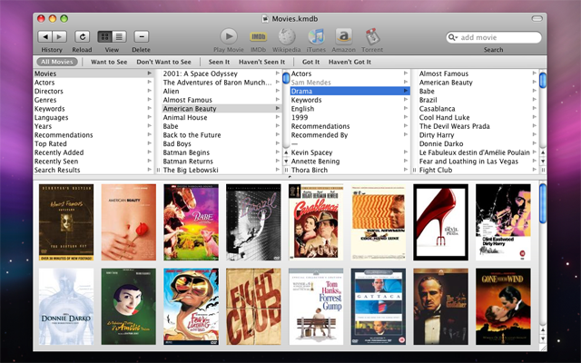Click the Torrent toolbar icon
This screenshot has width=581, height=363.
pos(372,35)
